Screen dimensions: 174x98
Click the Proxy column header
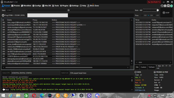[x=35, y=20]
